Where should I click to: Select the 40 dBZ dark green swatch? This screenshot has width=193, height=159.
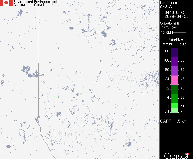pyautogui.click(x=175, y=89)
